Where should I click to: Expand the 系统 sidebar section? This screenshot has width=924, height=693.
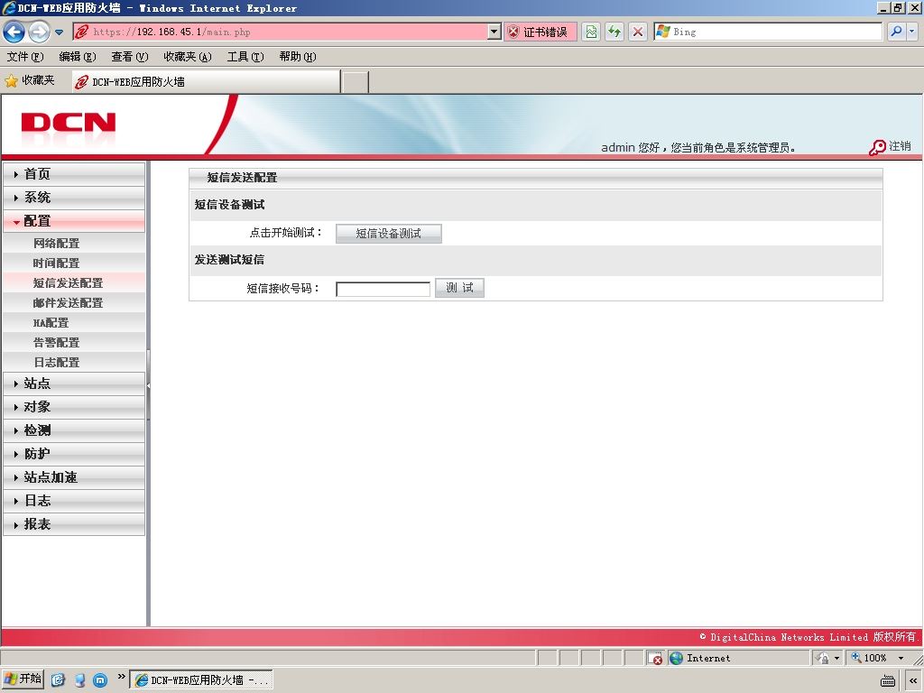tap(74, 198)
